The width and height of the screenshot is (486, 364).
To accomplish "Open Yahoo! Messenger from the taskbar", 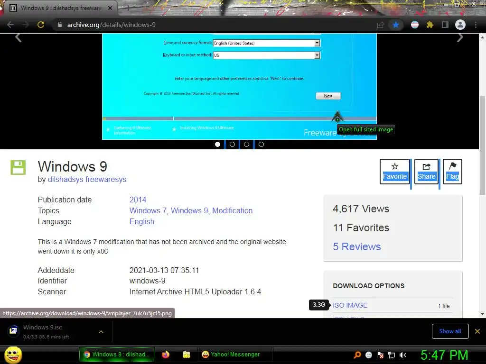I will click(235, 355).
